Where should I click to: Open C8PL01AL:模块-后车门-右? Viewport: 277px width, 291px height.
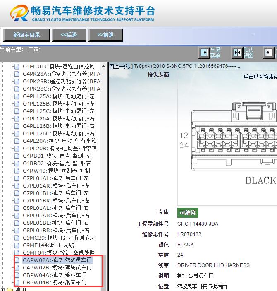tap(56, 208)
